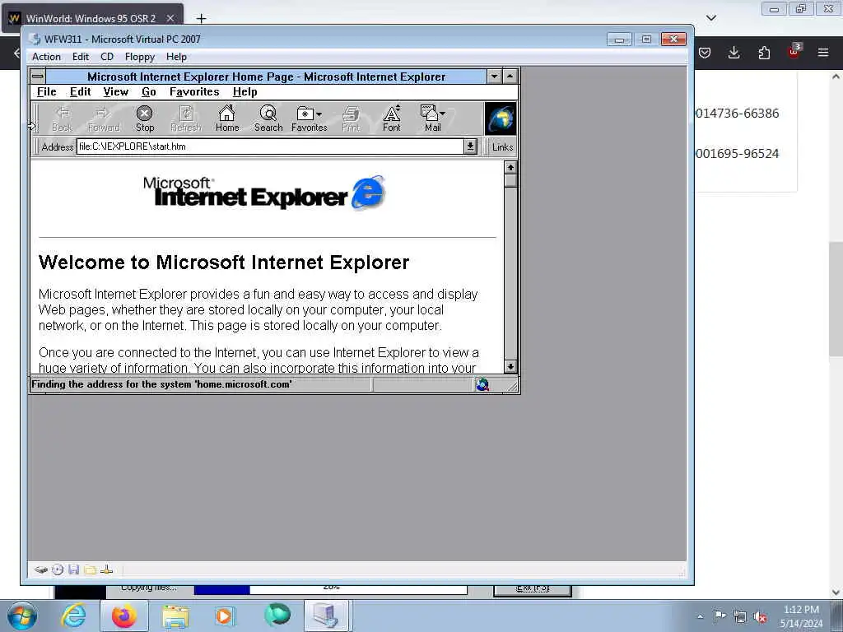Click the IE page vertical scroll thumb
This screenshot has height=632, width=843.
click(x=510, y=180)
